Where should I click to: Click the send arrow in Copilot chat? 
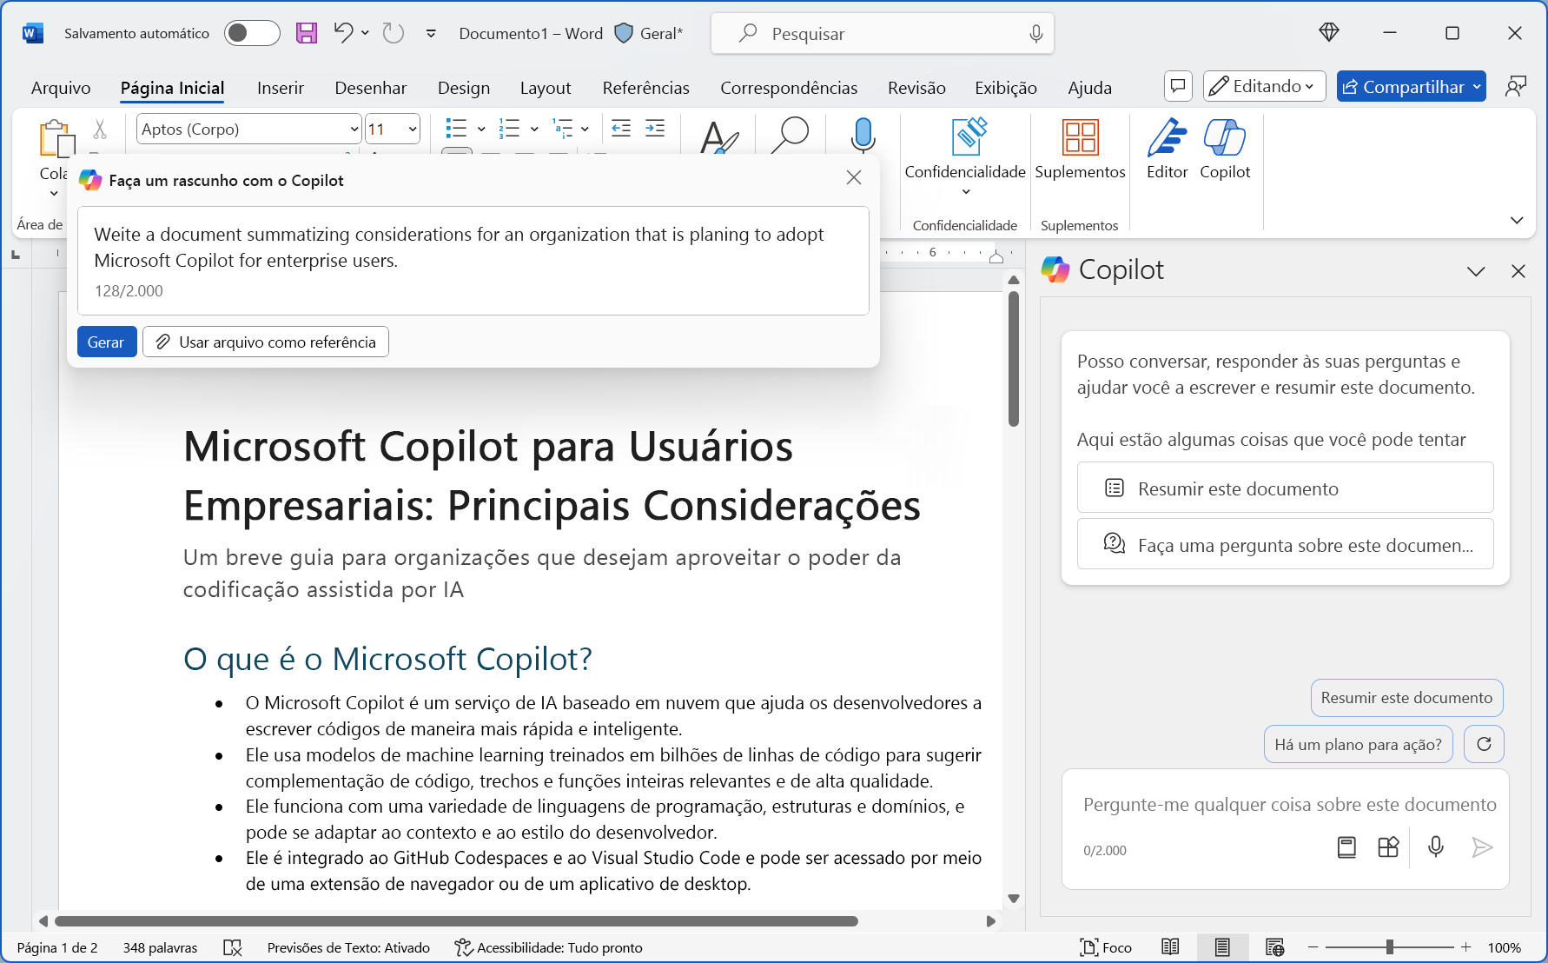pyautogui.click(x=1482, y=847)
